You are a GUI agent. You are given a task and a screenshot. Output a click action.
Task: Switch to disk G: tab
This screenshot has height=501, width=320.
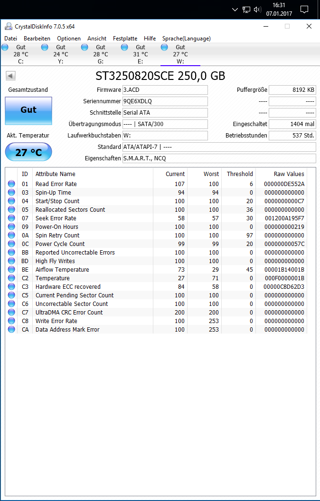(100, 54)
